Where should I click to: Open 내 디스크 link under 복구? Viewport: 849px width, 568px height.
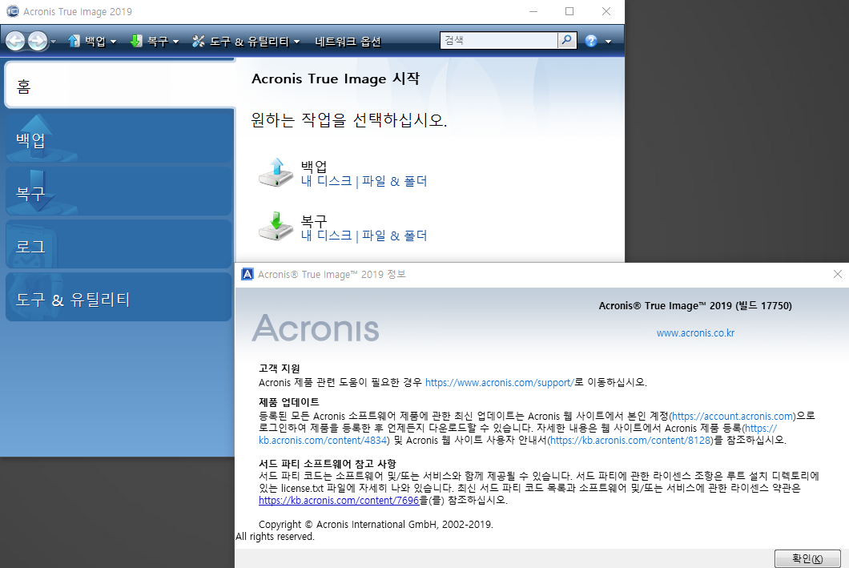[x=327, y=236]
